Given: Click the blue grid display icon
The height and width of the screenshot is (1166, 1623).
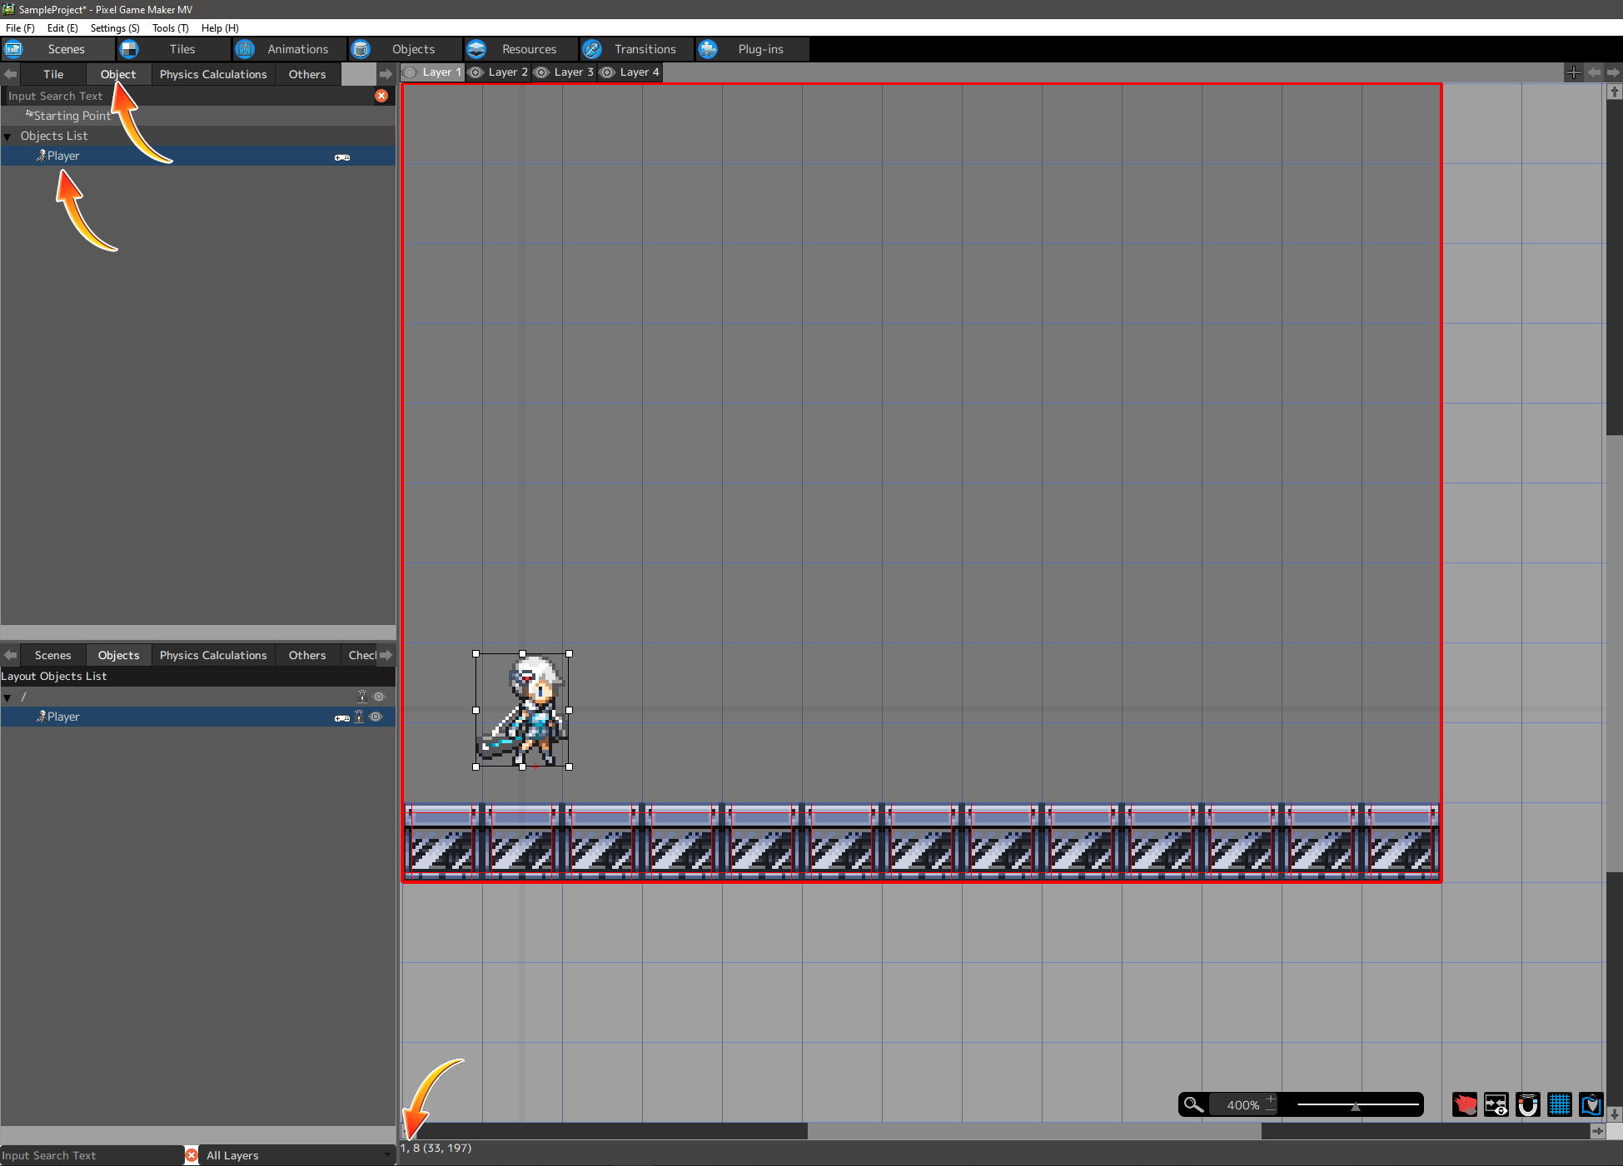Looking at the screenshot, I should click(x=1559, y=1104).
